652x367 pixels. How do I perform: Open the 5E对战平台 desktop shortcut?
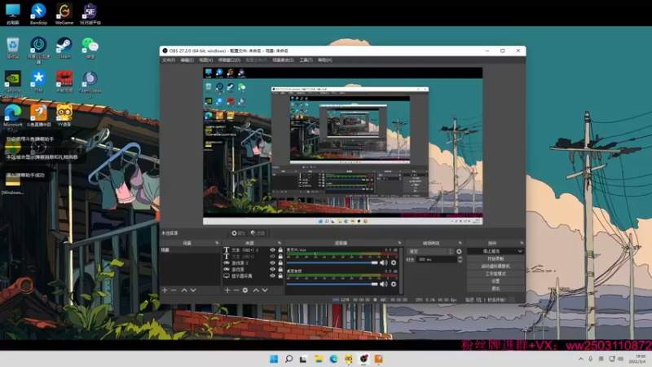click(90, 14)
